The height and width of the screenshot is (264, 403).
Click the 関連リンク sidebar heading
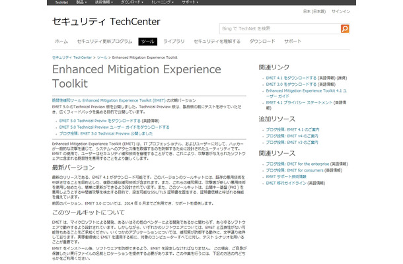[x=274, y=67]
